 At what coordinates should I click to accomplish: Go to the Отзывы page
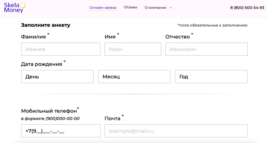pos(130,7)
